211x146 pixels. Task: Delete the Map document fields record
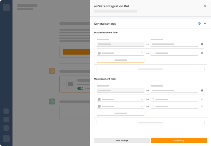(x=202, y=90)
